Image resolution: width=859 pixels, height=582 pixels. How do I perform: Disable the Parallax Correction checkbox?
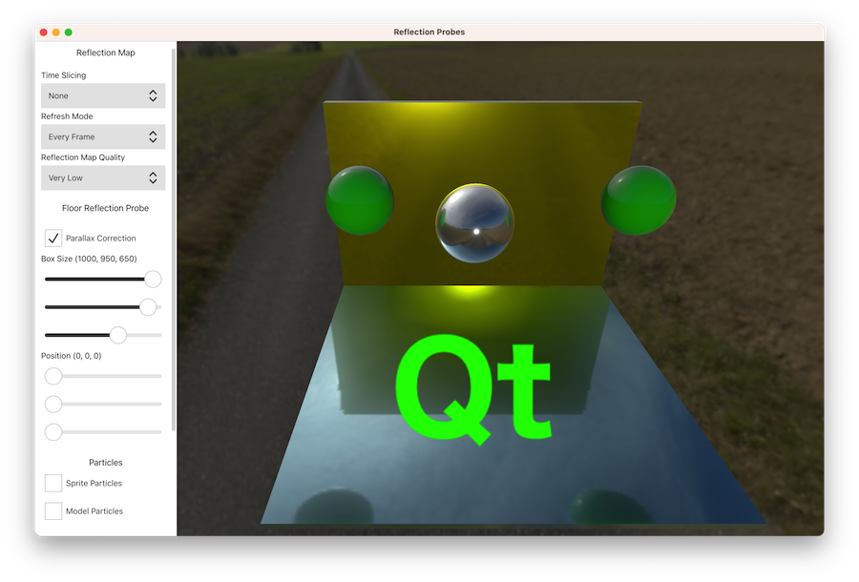(54, 238)
